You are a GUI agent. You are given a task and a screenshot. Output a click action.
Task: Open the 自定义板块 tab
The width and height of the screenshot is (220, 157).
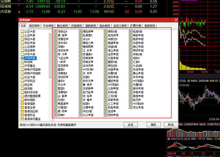[120, 26]
